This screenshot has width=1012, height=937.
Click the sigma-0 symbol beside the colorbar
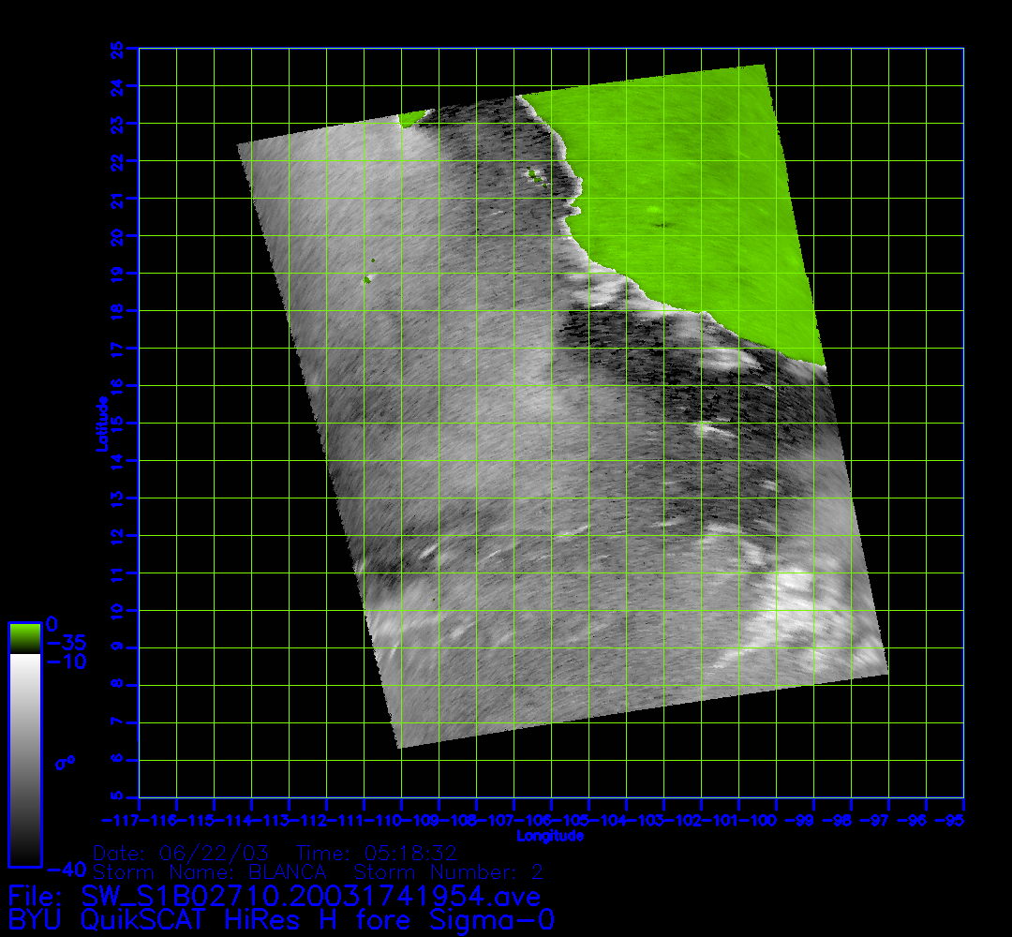point(65,763)
